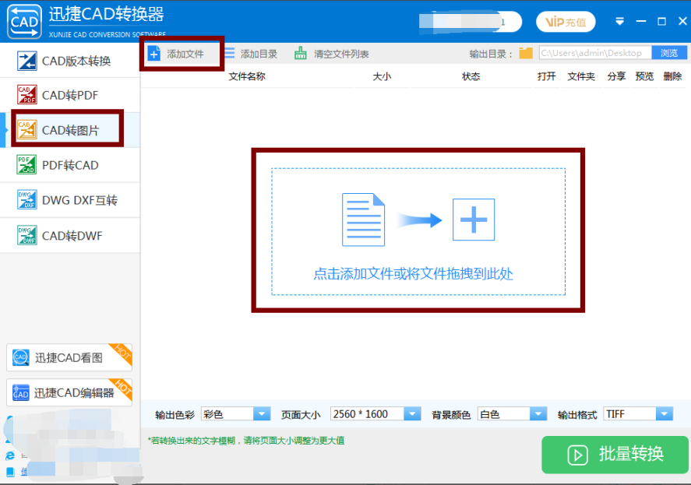Click the 迅捷CAD转换器 title text
This screenshot has height=485, width=691.
(x=106, y=15)
